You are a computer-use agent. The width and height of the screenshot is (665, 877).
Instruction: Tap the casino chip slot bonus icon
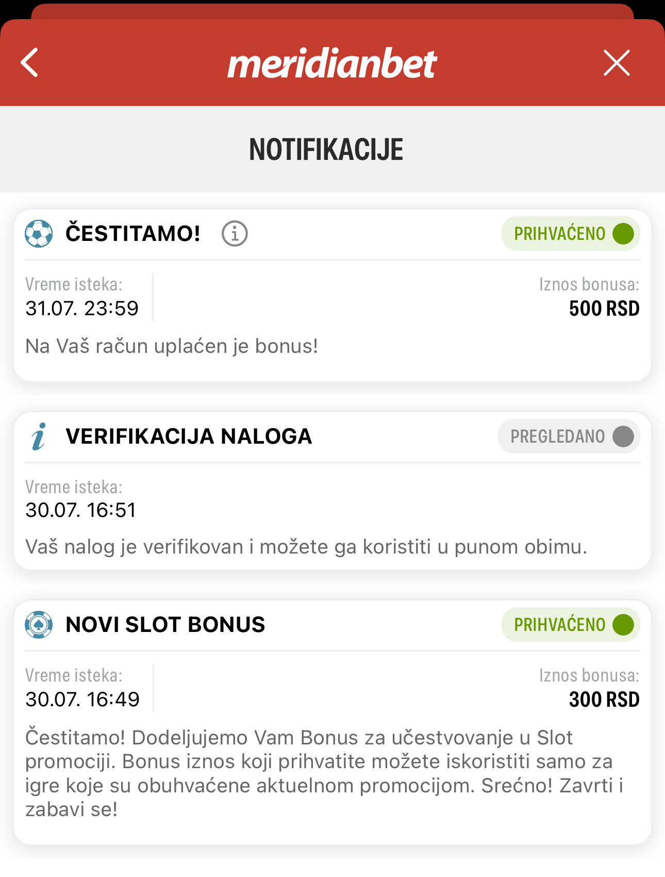coord(39,625)
